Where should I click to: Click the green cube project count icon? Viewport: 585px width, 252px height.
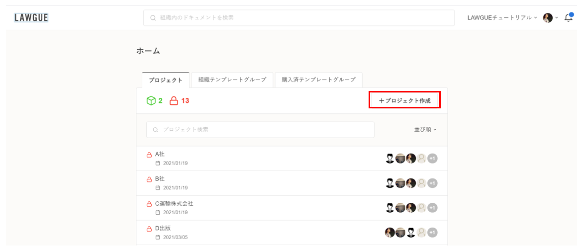[x=151, y=101]
